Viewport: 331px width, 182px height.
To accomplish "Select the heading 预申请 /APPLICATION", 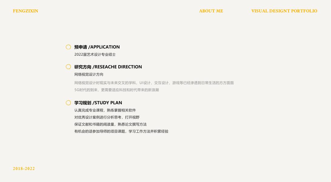I will click(97, 47).
